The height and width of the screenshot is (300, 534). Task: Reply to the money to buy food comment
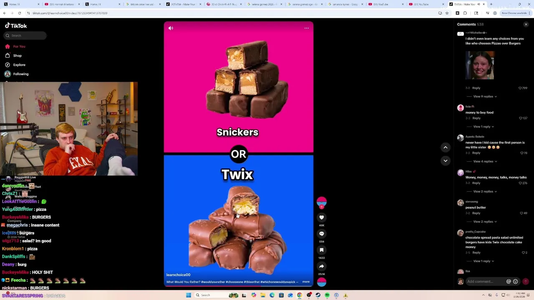pos(476,118)
